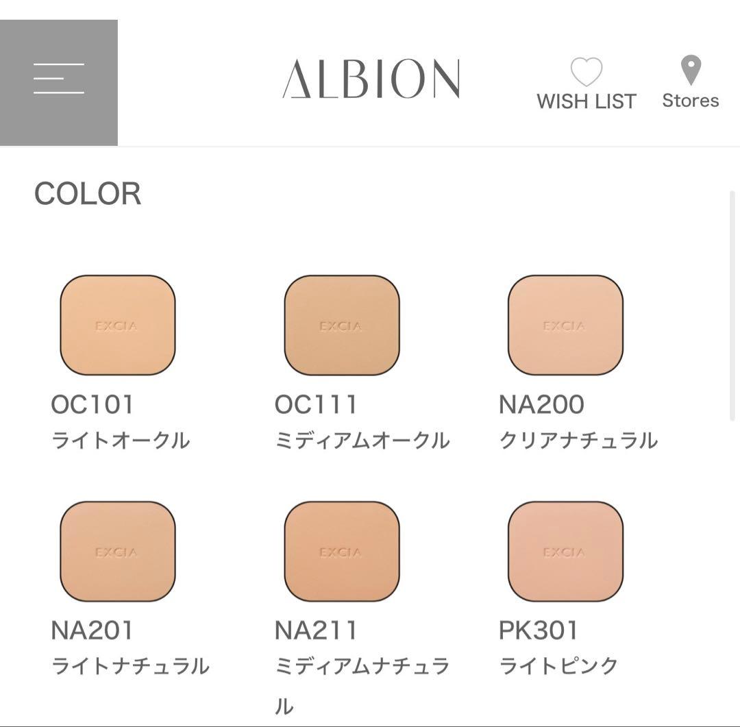Choose the OC111 foundation swatch
740x727 pixels.
(342, 325)
